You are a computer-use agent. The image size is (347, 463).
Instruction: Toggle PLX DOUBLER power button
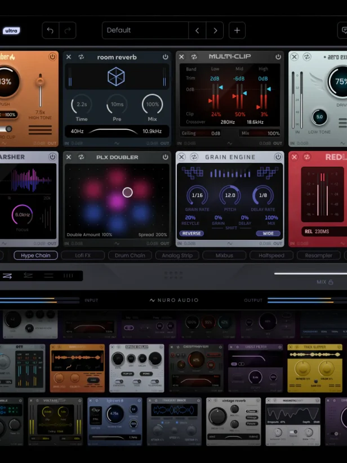[x=166, y=157]
